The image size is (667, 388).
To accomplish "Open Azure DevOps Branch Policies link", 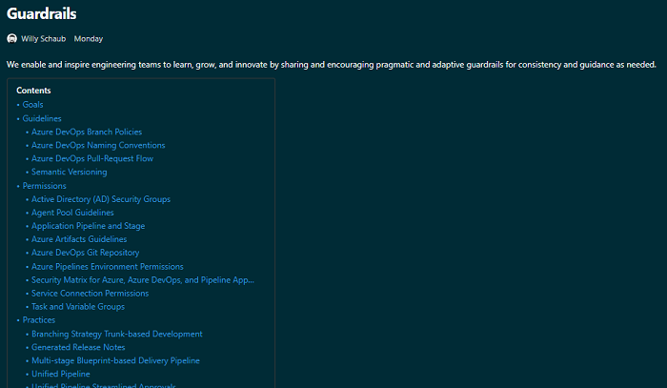I will point(87,132).
